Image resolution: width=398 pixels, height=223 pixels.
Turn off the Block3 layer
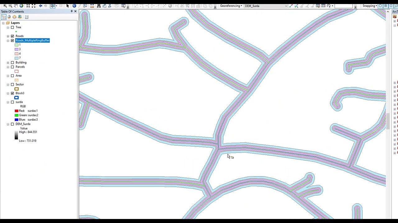pyautogui.click(x=12, y=93)
